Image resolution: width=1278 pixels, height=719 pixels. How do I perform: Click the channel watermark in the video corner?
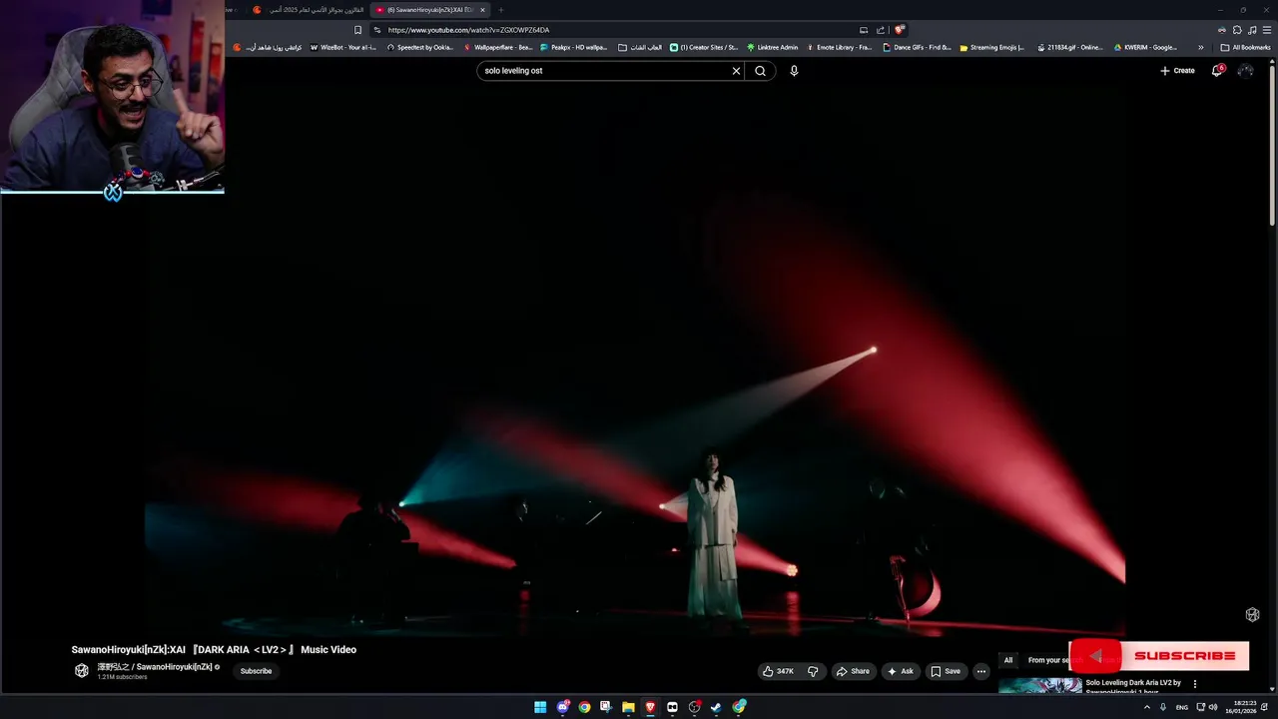pos(1252,614)
